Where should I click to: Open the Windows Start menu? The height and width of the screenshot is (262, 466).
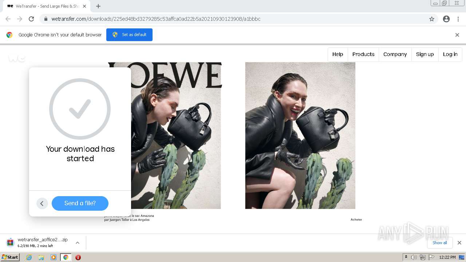click(10, 257)
